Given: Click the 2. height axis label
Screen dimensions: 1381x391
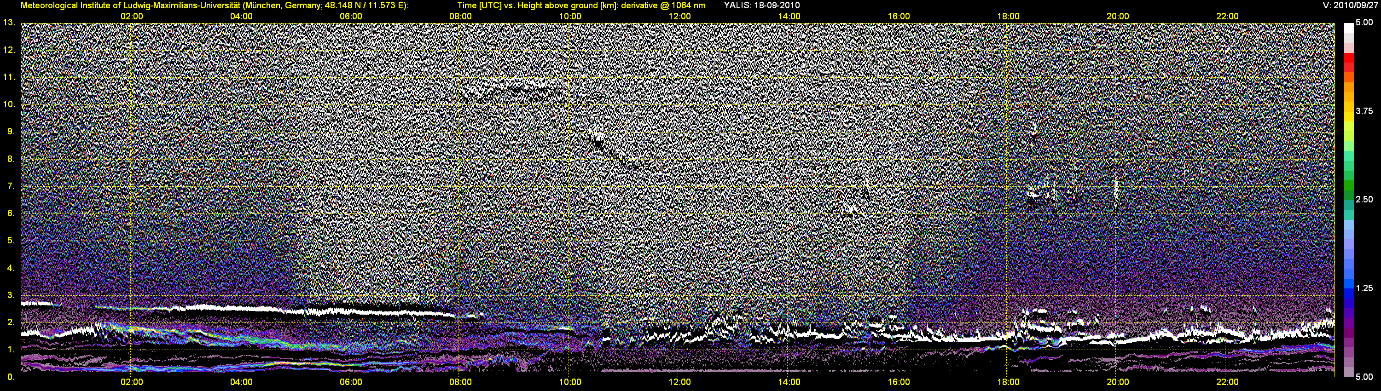Looking at the screenshot, I should click(x=11, y=322).
